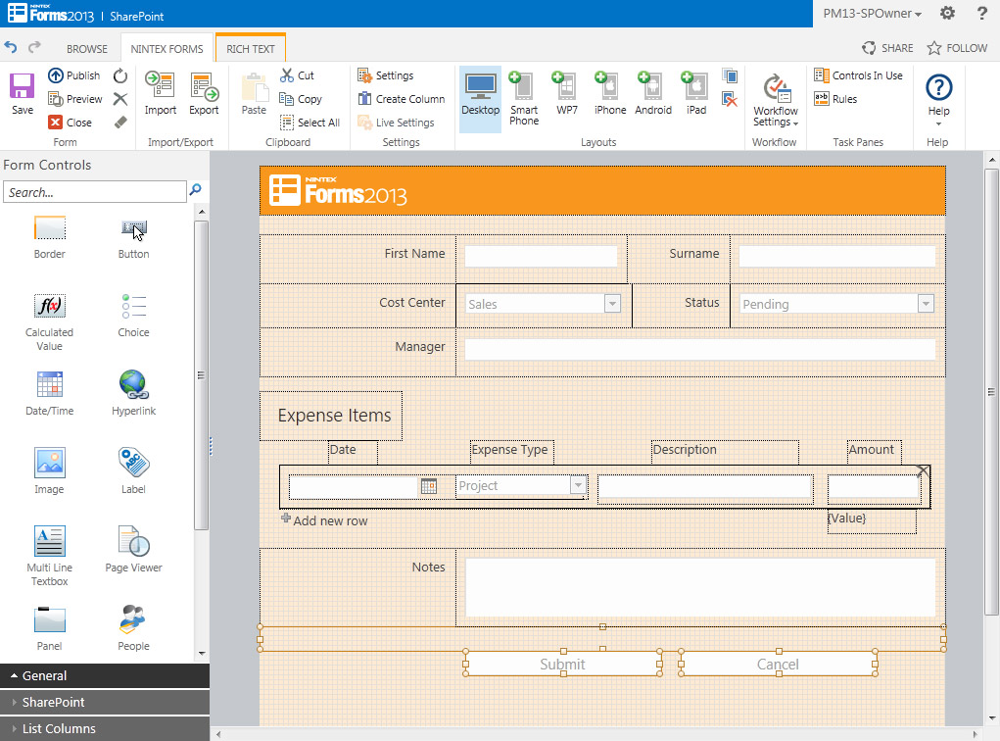Image resolution: width=1000 pixels, height=741 pixels.
Task: Delete the repeating expense row
Action: [x=923, y=471]
